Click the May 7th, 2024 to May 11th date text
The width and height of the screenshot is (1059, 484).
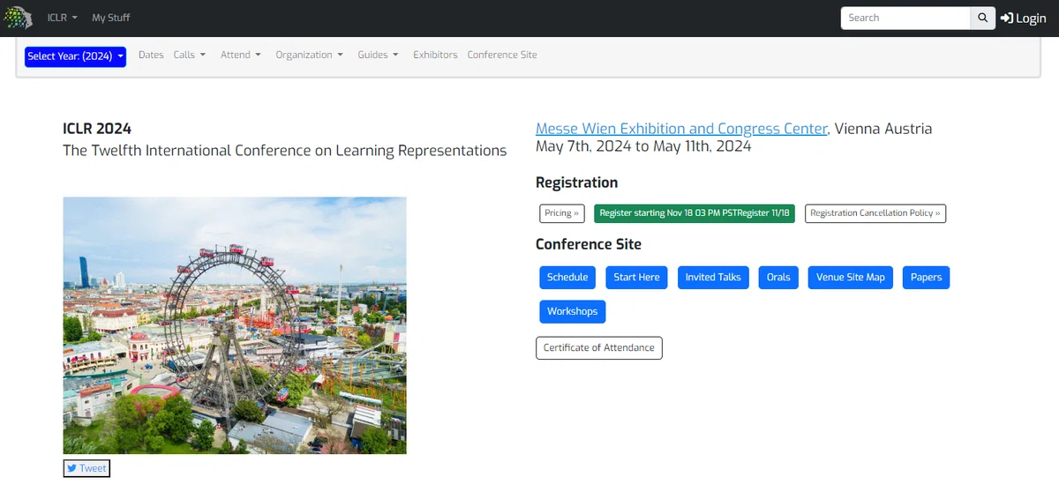[x=643, y=146]
